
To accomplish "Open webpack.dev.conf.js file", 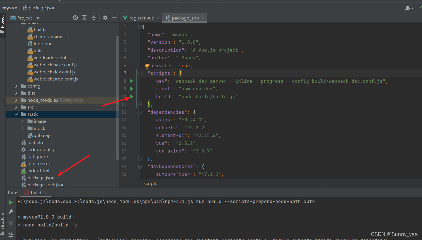I will coord(54,72).
